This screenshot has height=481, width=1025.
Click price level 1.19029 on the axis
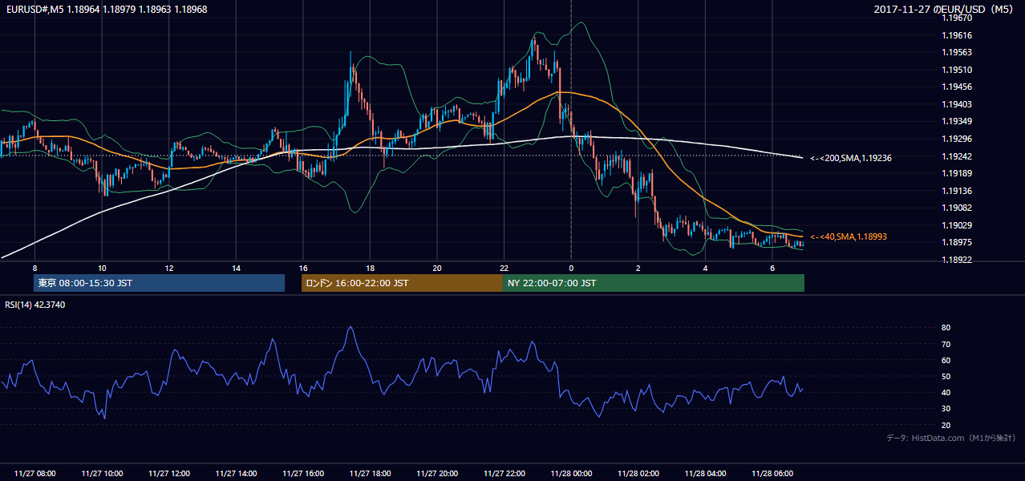point(958,225)
